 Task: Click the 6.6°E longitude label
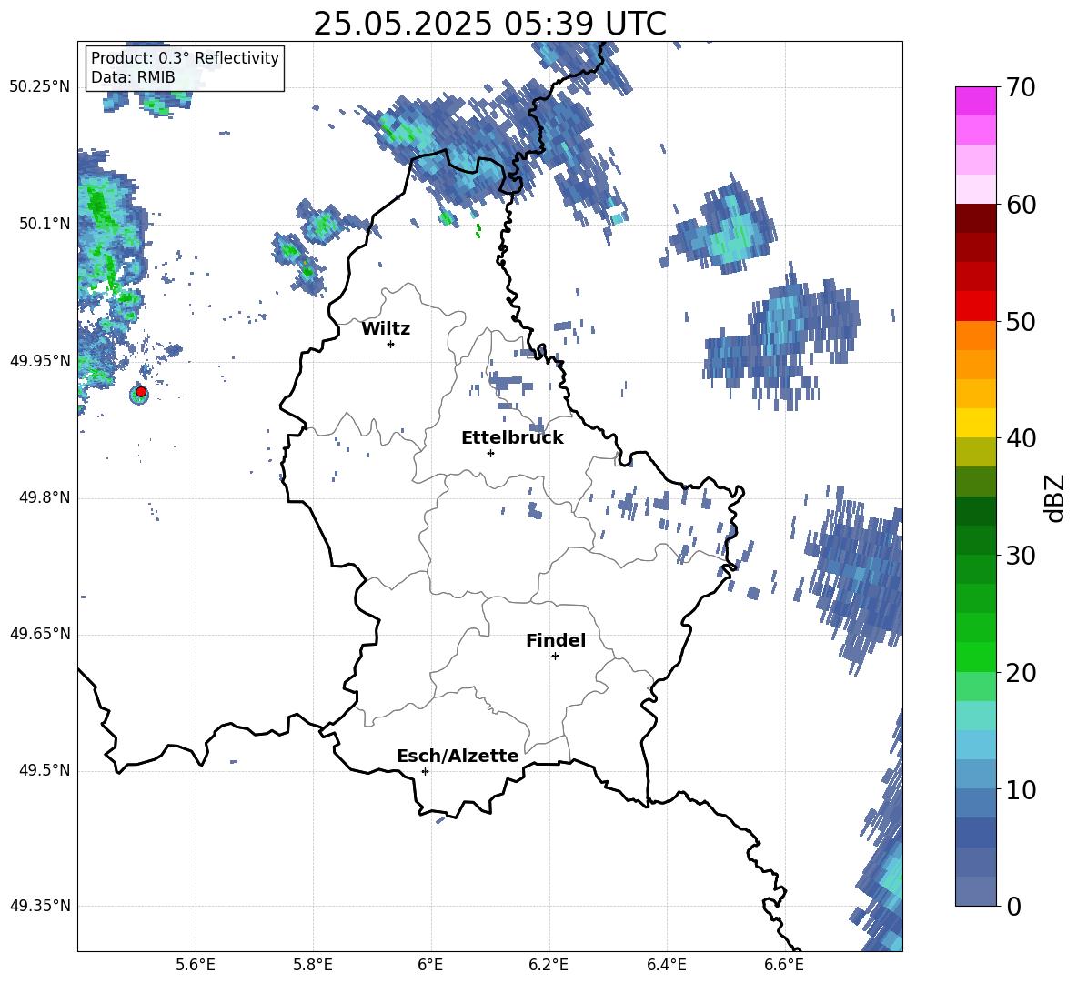[784, 965]
